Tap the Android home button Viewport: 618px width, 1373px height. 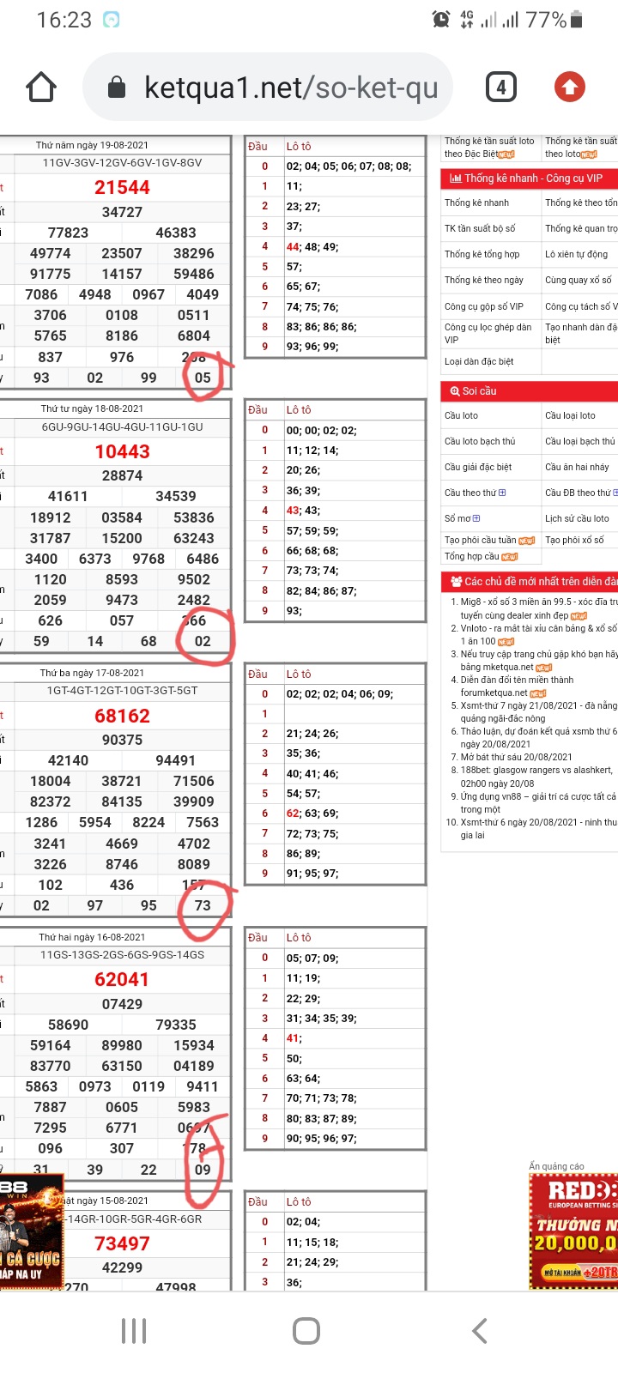[x=306, y=1331]
